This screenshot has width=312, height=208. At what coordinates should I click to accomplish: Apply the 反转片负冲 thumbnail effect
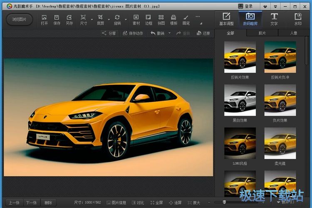(280, 57)
